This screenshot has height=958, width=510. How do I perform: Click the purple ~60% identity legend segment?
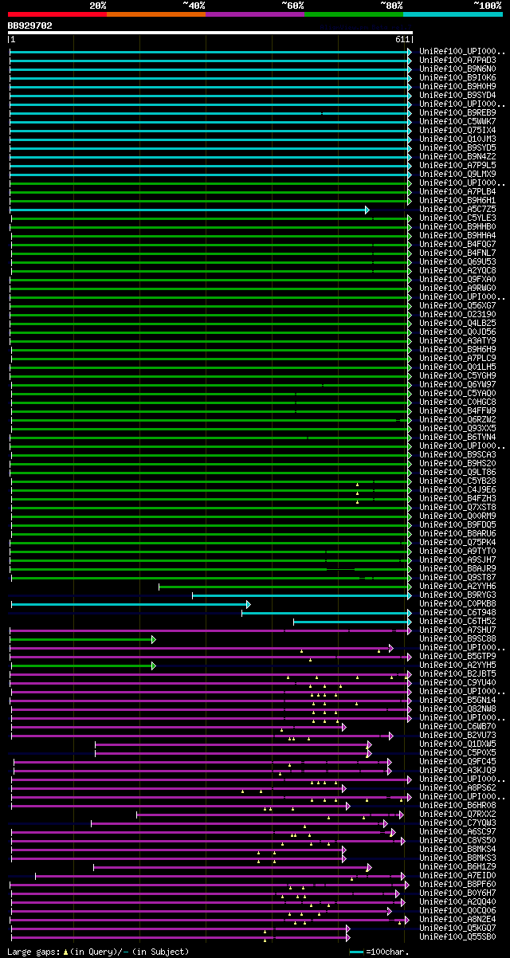click(x=255, y=14)
